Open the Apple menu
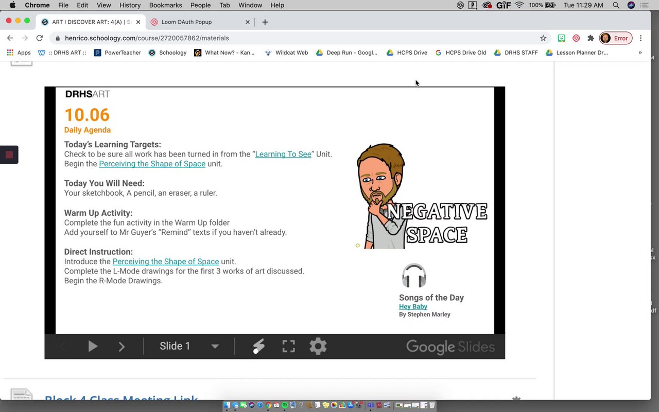Screen dimensions: 659x412 (x=12, y=5)
